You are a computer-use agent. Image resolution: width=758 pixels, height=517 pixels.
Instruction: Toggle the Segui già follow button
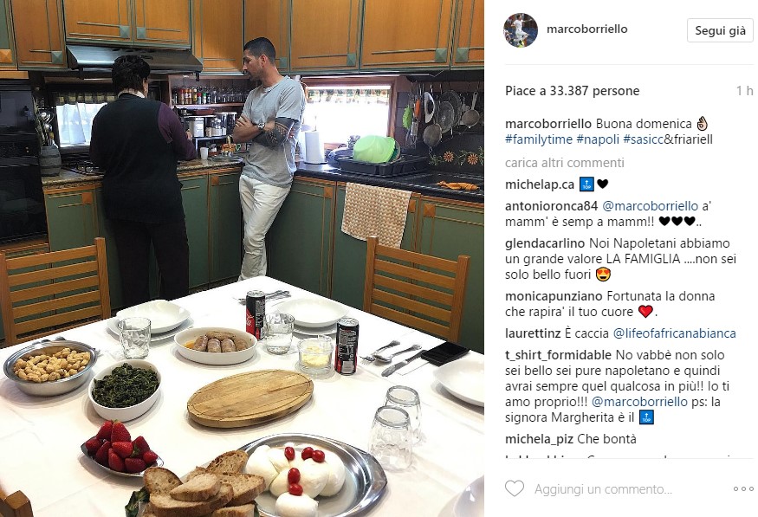[720, 30]
